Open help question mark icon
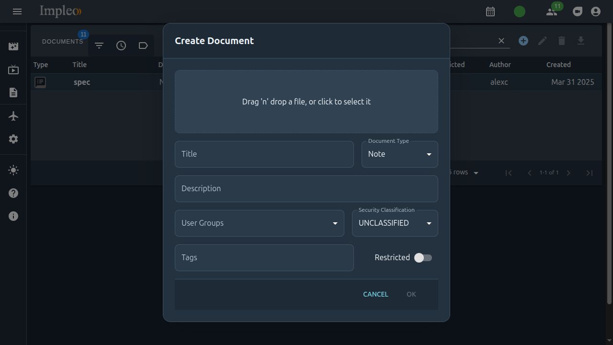This screenshot has height=345, width=613. click(13, 193)
